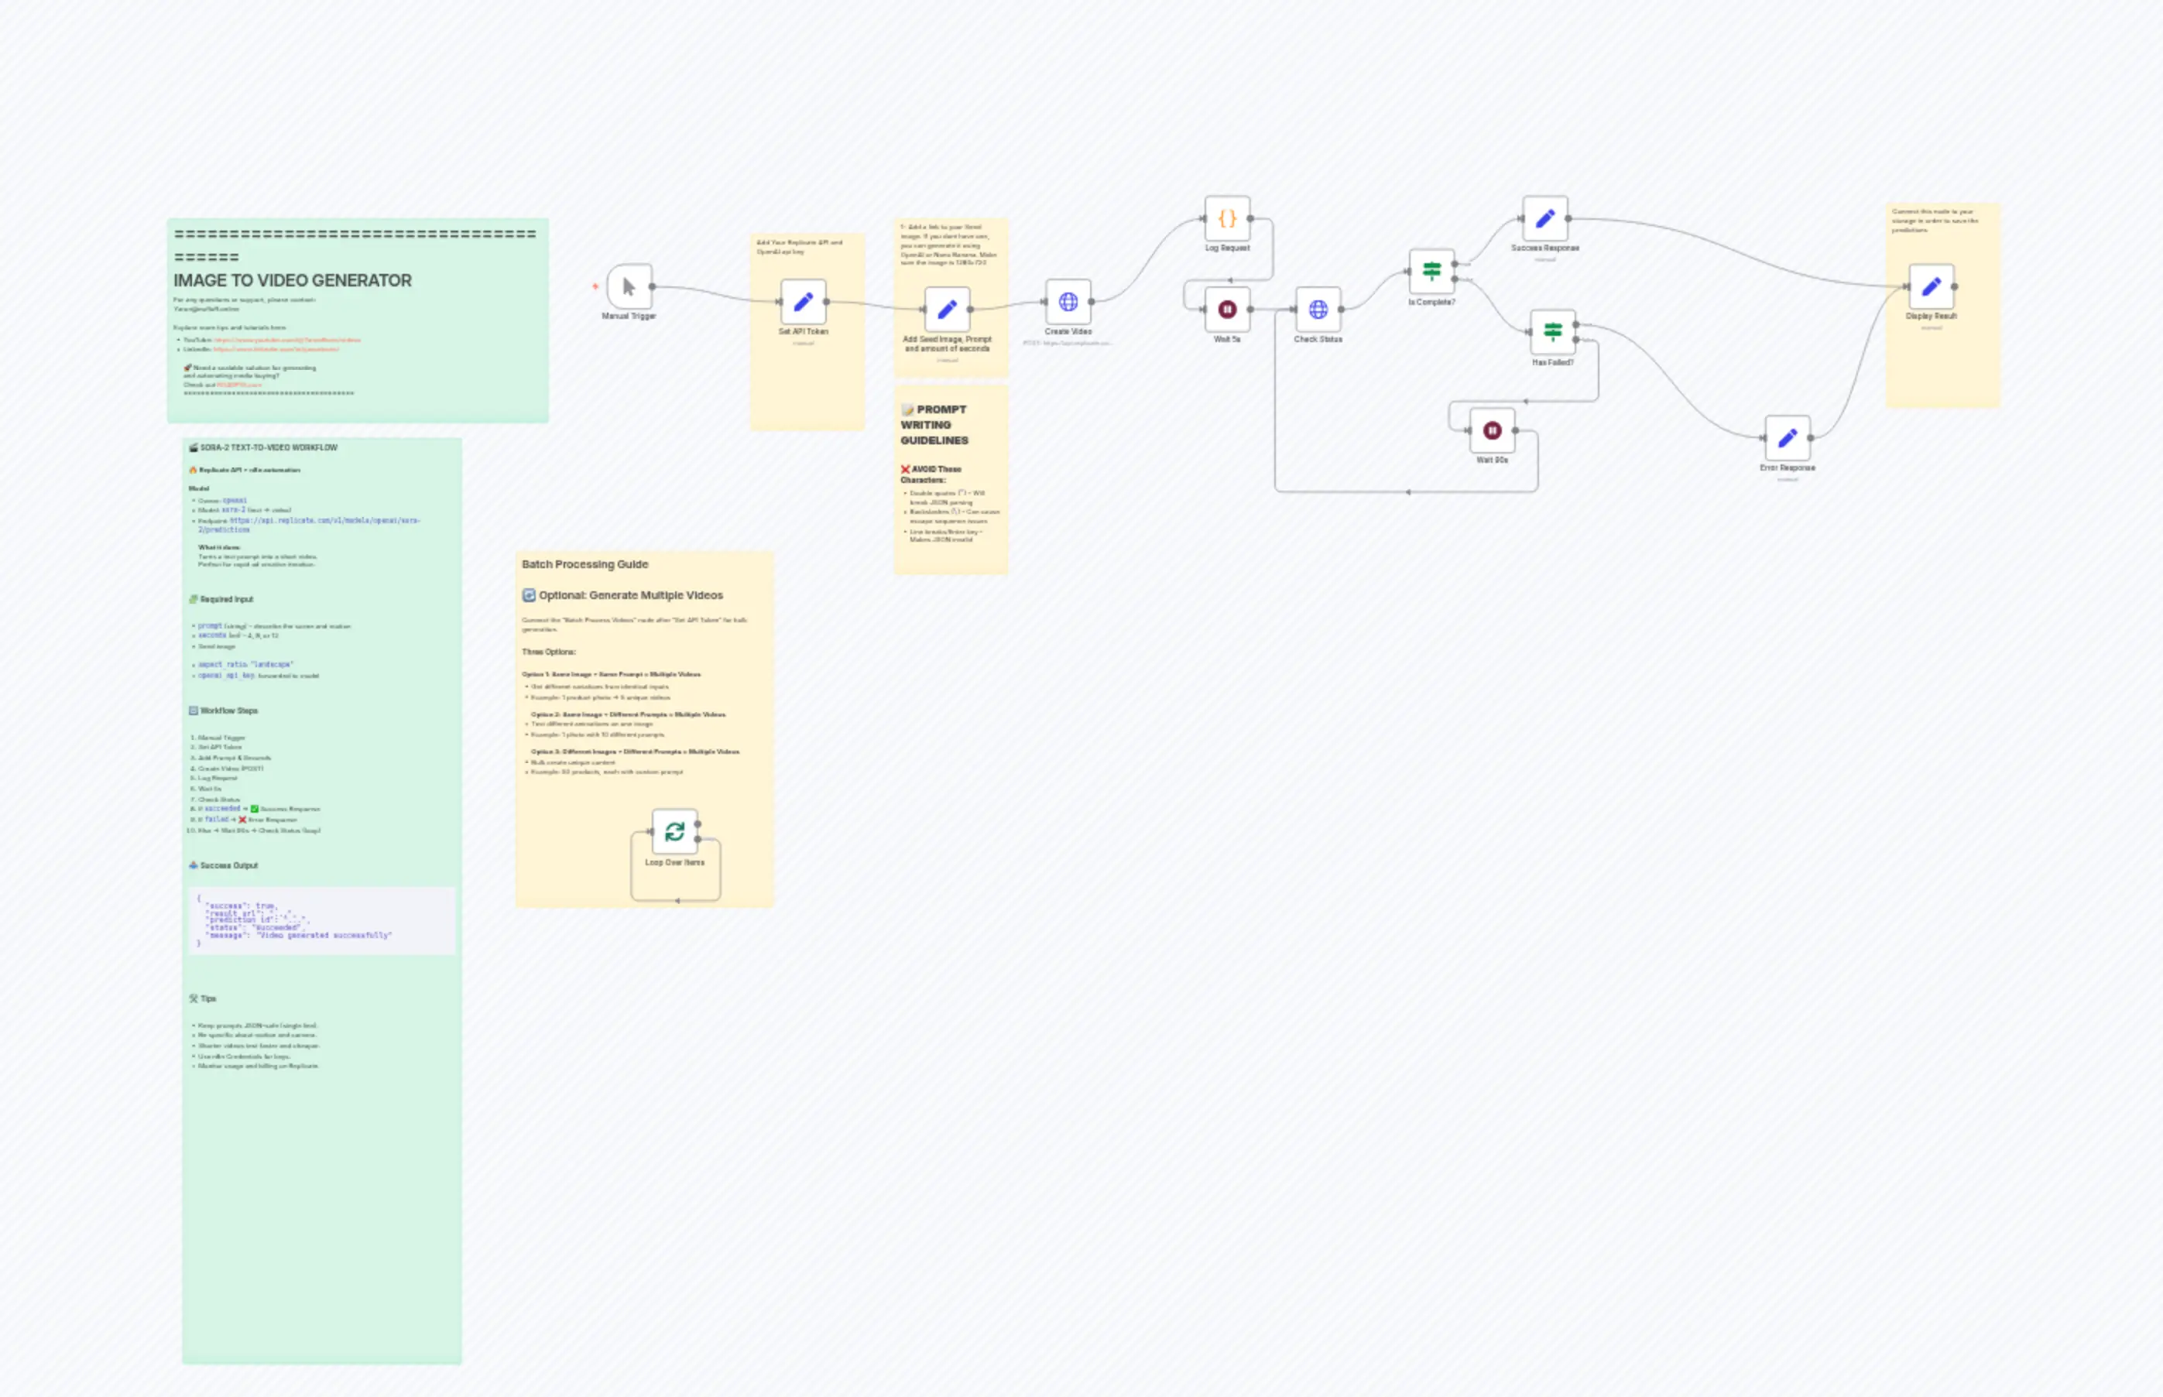Select the Batch Processing Guide sticky note
This screenshot has width=2163, height=1397.
[585, 564]
